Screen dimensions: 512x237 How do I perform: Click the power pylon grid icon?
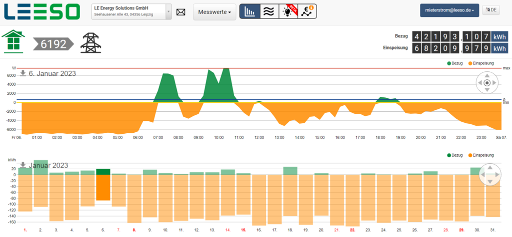[x=90, y=43]
